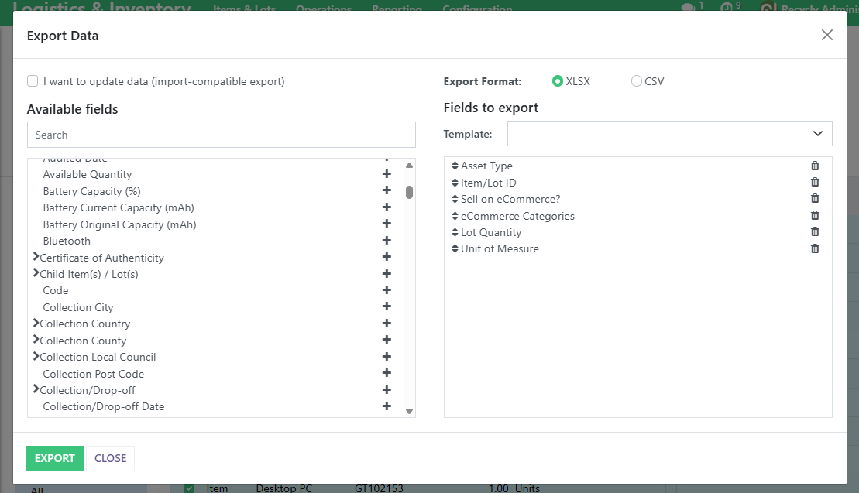The image size is (859, 493).
Task: Click plus icon next to Collection City
Action: point(387,307)
